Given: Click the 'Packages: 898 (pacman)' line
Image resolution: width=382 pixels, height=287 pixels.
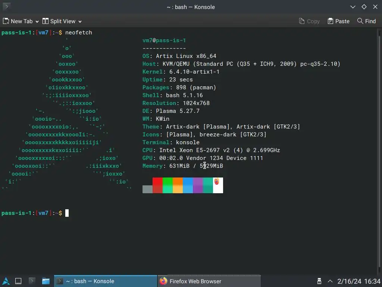Looking at the screenshot, I should click(x=179, y=87).
